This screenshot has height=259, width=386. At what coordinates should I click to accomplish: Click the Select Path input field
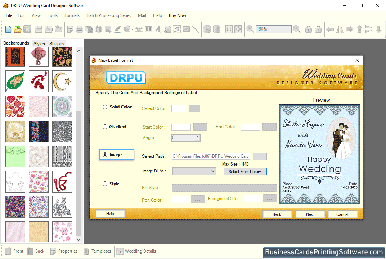[x=211, y=156]
